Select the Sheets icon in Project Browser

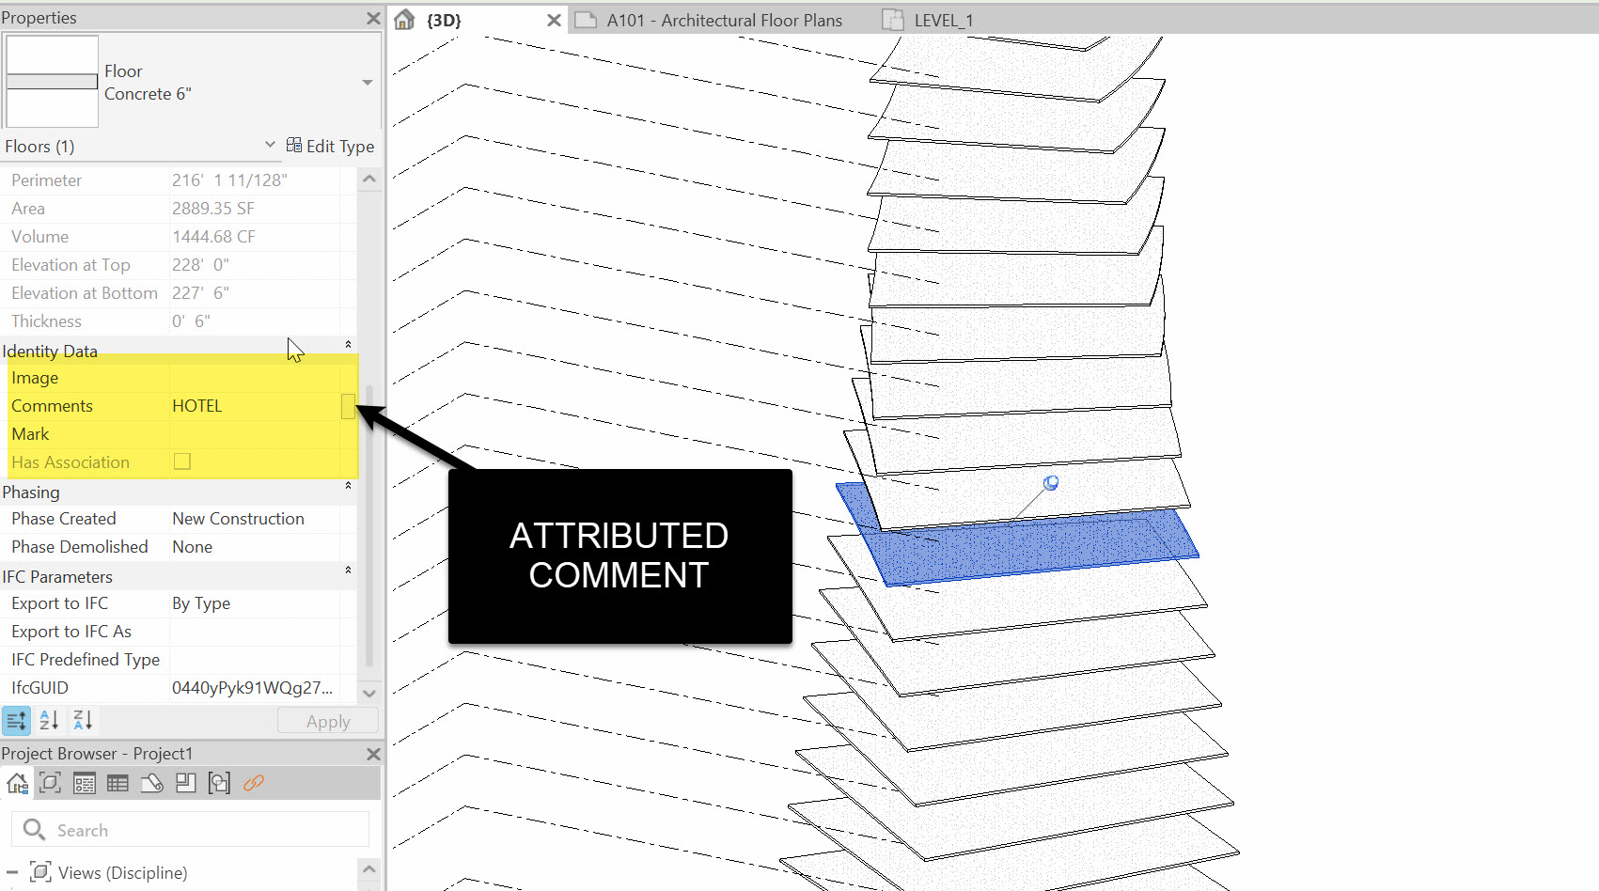click(152, 783)
